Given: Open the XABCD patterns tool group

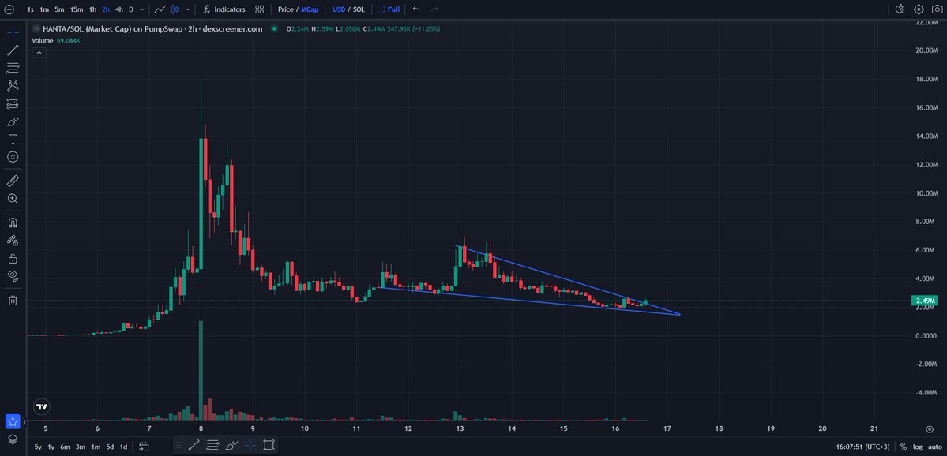Looking at the screenshot, I should click(13, 86).
